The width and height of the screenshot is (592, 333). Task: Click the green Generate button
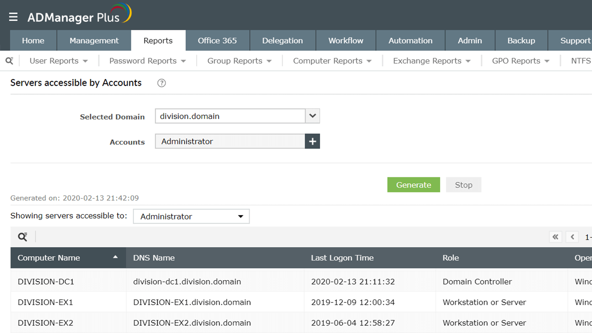[413, 185]
